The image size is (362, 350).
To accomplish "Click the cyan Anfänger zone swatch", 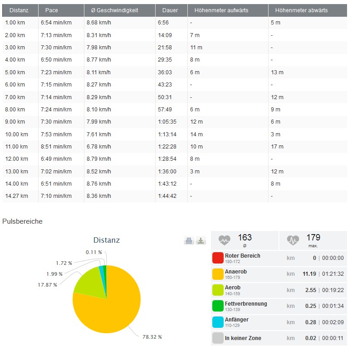I will (218, 322).
